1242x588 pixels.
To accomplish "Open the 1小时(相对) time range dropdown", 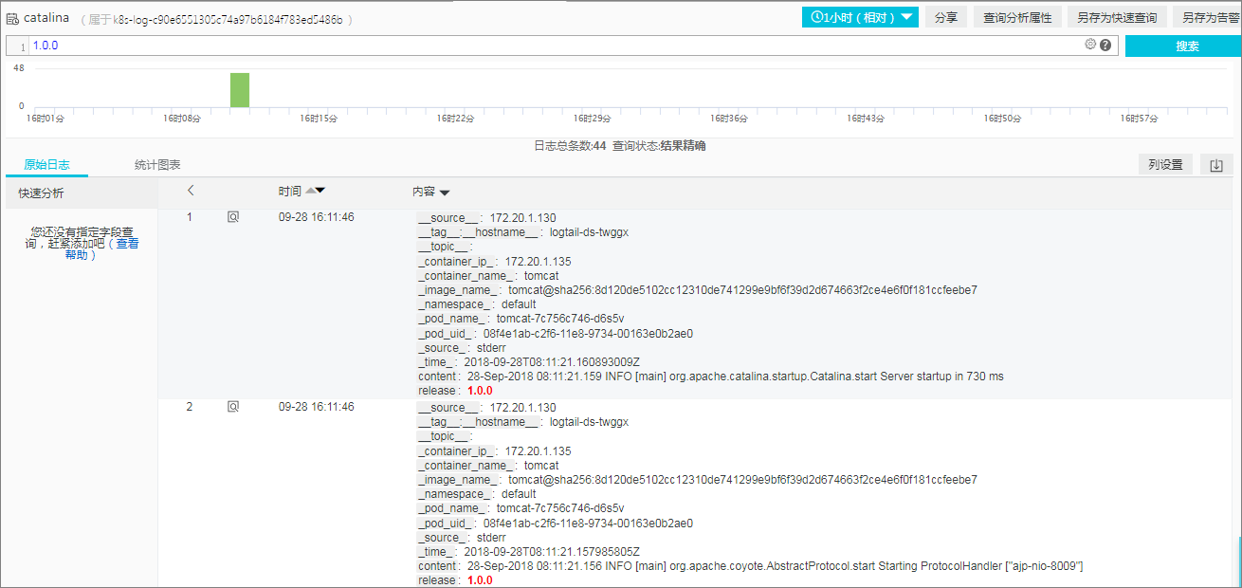I will (860, 17).
